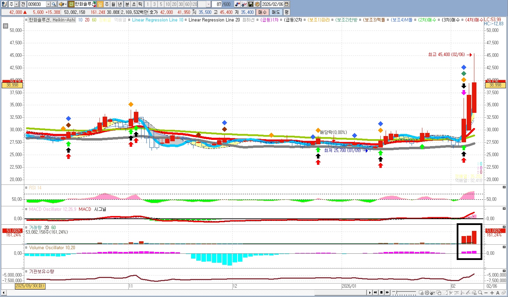The height and width of the screenshot is (297, 508).
Task: Click the Linear Regression Line 20 legend label
Action: (x=214, y=20)
